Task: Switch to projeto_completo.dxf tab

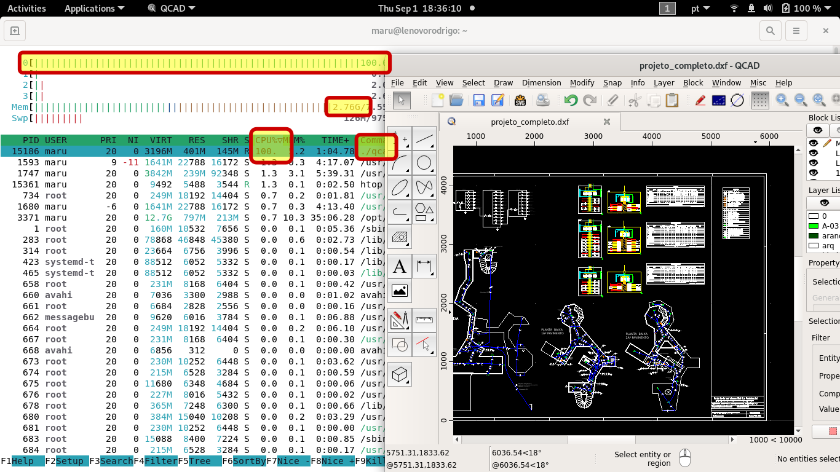Action: coord(529,122)
